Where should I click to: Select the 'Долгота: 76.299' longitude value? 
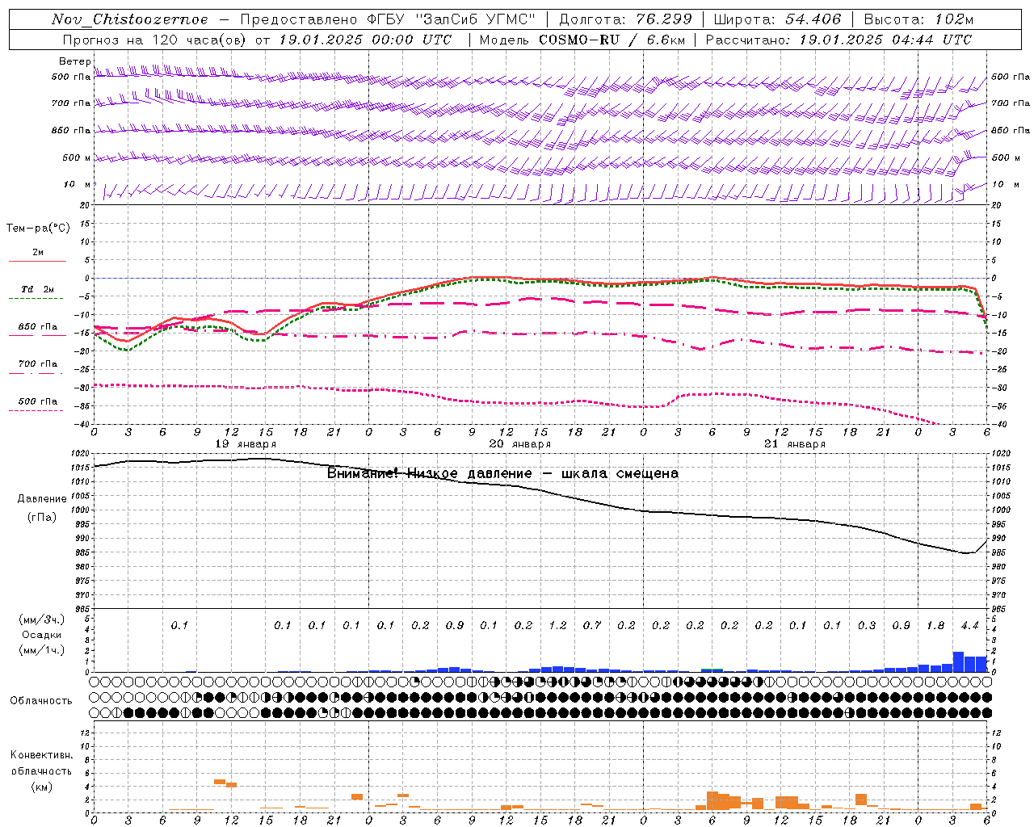[x=625, y=19]
